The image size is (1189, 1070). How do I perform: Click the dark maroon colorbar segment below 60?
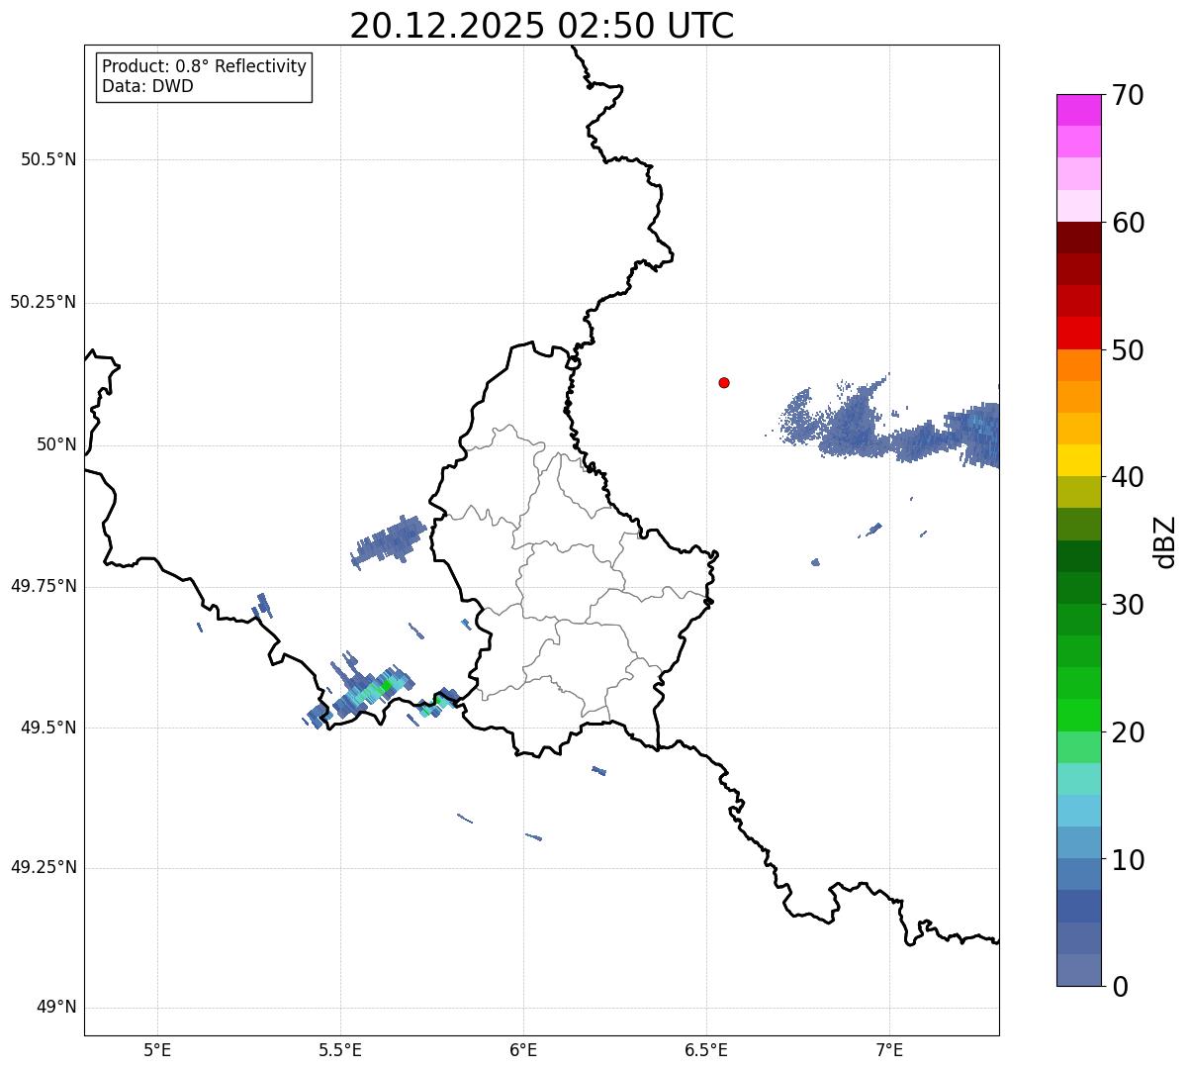(1078, 238)
